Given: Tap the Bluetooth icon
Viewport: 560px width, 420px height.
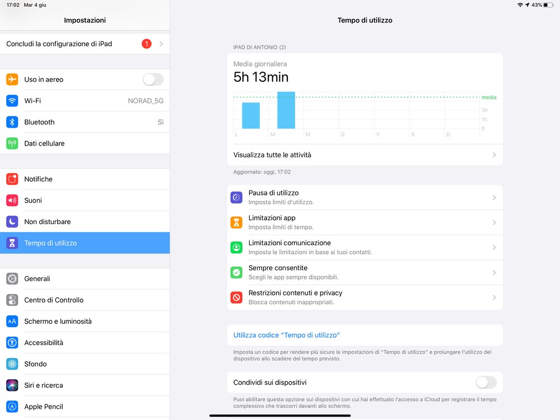Looking at the screenshot, I should coord(12,122).
